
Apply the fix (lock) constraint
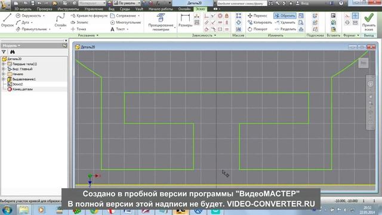[227, 16]
